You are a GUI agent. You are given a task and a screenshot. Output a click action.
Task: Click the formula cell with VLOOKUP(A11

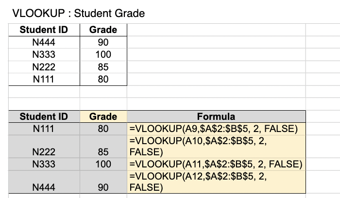point(216,164)
